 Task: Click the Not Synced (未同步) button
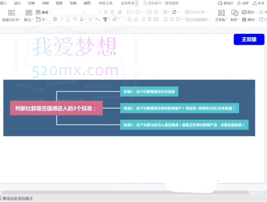[226, 3]
